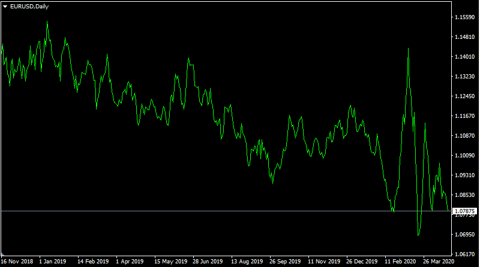The width and height of the screenshot is (480, 267).
Task: Click the 11 Feb 2020 date label
Action: coord(400,262)
